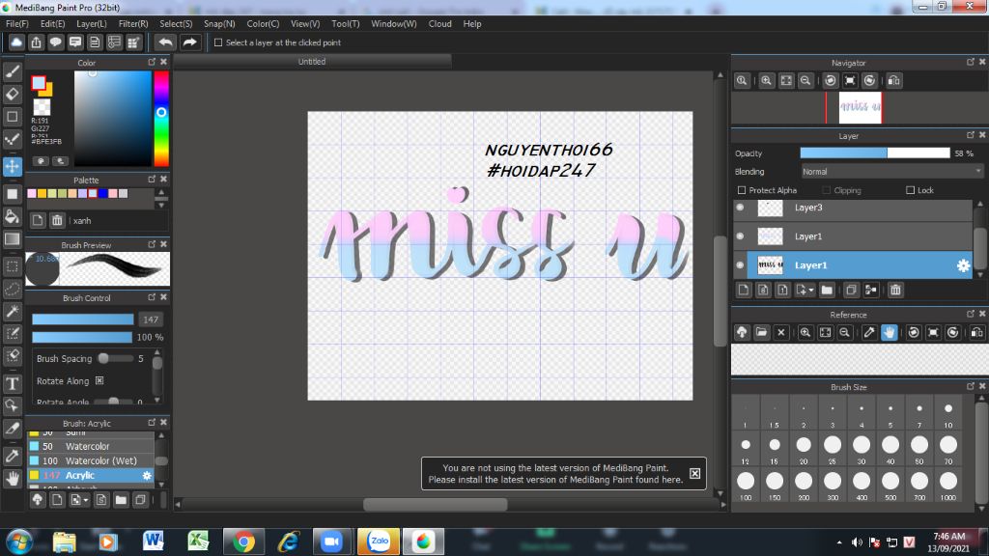Enable 'Select a layer at the clicked point'
The width and height of the screenshot is (989, 556).
218,42
